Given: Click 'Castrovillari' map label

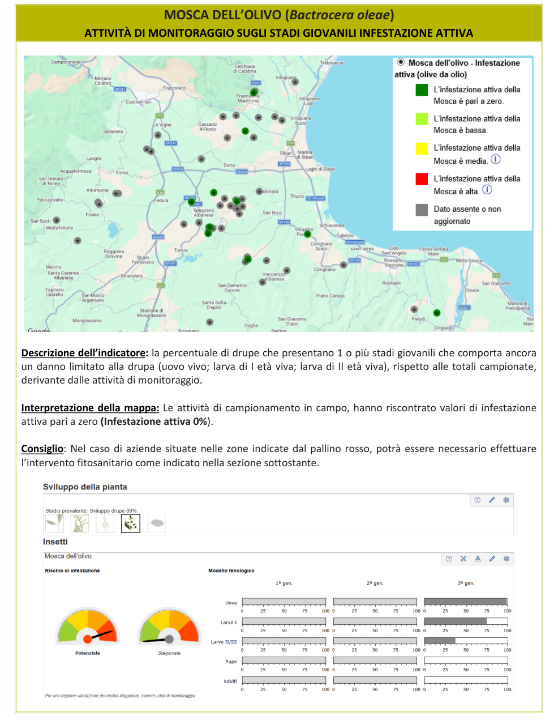Looking at the screenshot, I should 139,102.
